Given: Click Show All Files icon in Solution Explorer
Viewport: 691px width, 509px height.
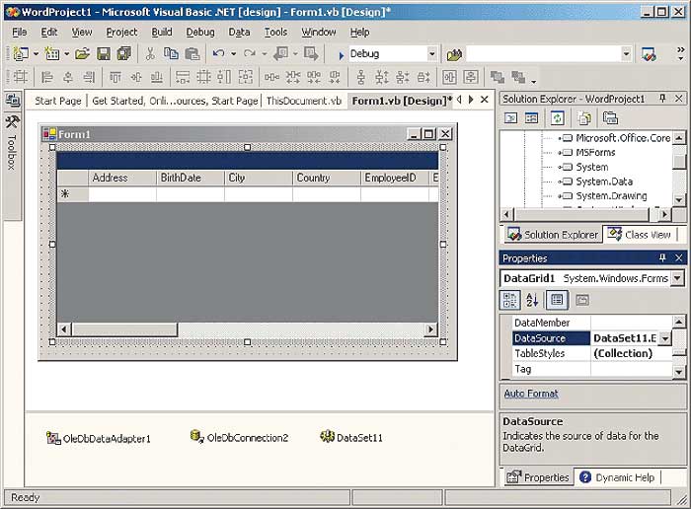Looking at the screenshot, I should pyautogui.click(x=584, y=118).
